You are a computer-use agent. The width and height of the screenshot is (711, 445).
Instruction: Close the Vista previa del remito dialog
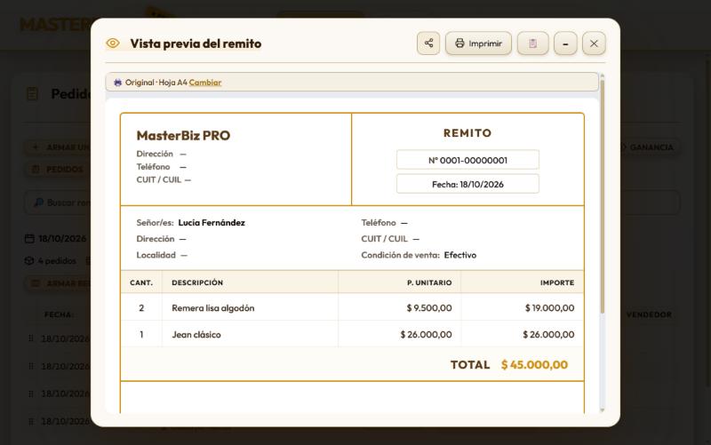594,44
